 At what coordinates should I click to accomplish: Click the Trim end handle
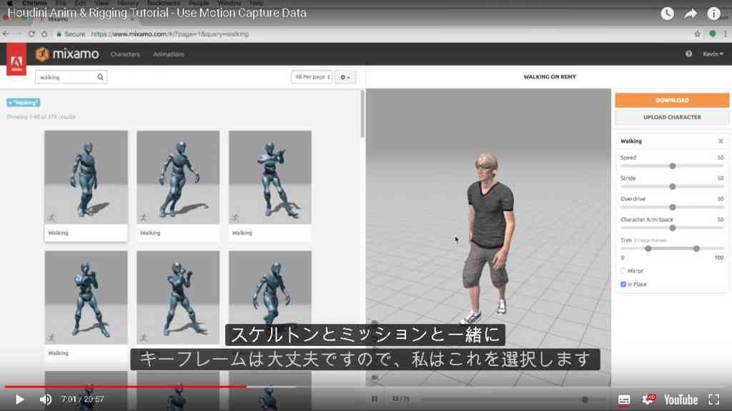point(696,248)
